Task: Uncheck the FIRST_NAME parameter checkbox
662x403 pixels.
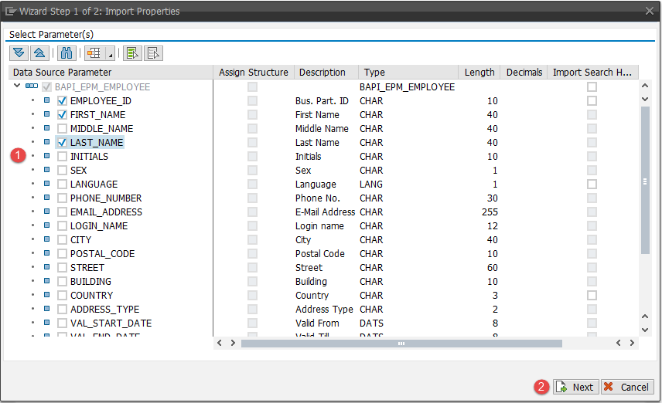Action: tap(63, 115)
